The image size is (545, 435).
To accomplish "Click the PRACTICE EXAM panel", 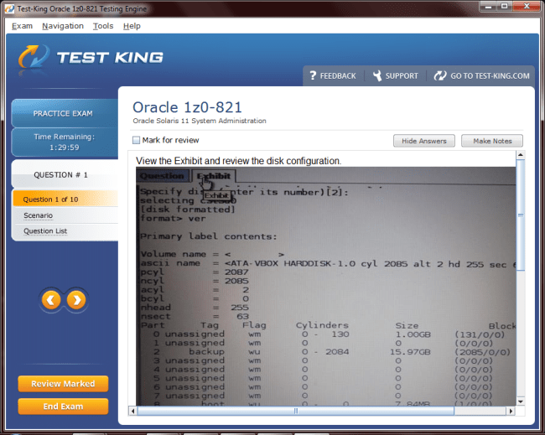I will click(x=65, y=113).
